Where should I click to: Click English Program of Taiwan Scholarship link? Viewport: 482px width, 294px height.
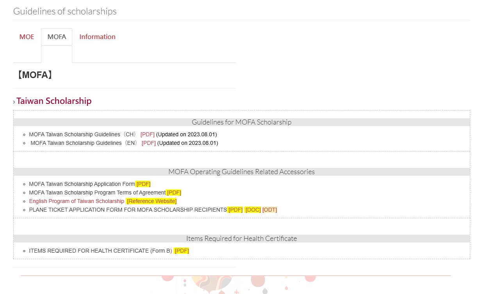point(77,201)
